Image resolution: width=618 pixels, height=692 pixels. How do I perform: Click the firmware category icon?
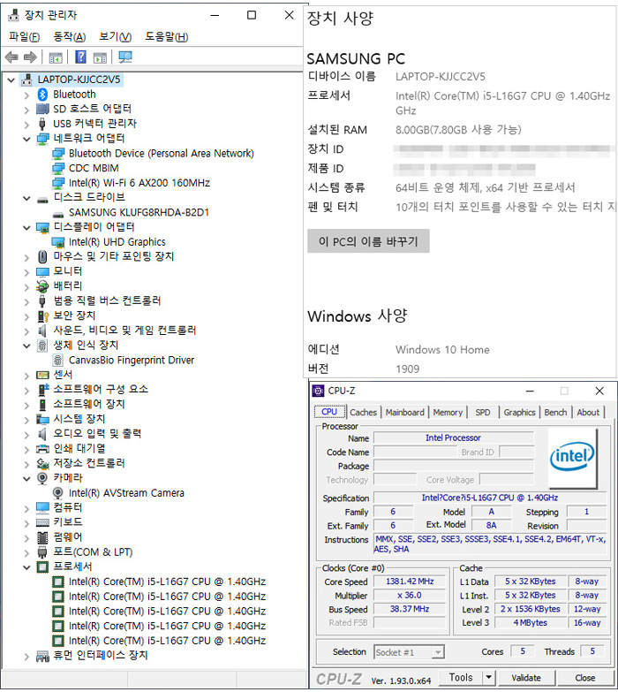42,537
